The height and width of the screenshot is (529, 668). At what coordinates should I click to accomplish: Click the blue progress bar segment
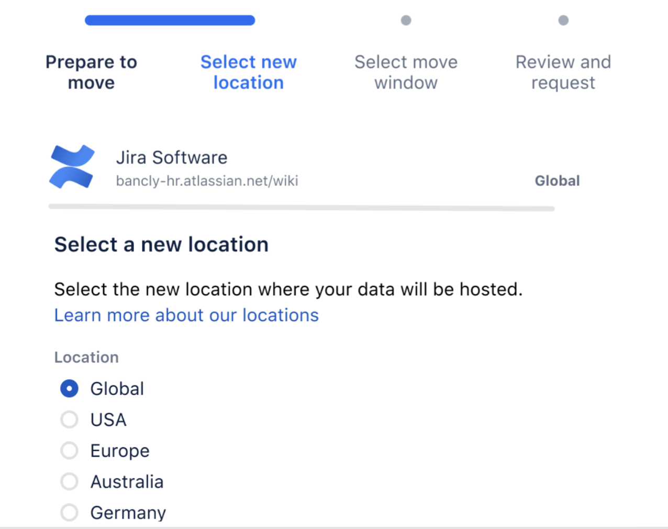point(170,20)
